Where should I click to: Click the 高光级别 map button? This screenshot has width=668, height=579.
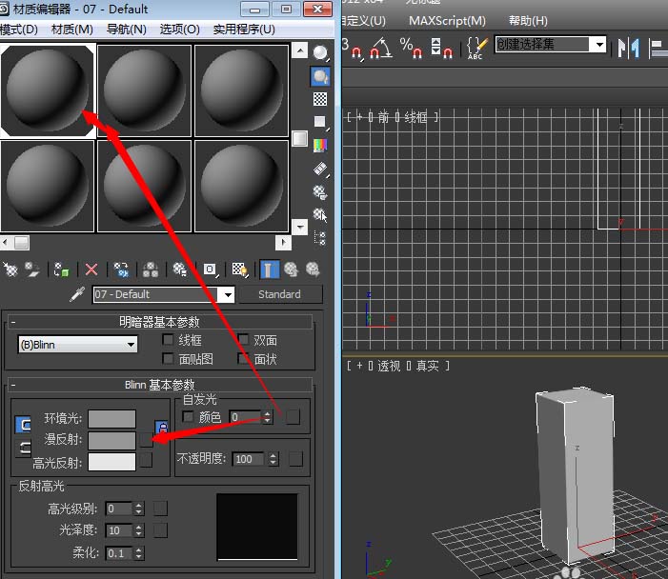(x=160, y=509)
